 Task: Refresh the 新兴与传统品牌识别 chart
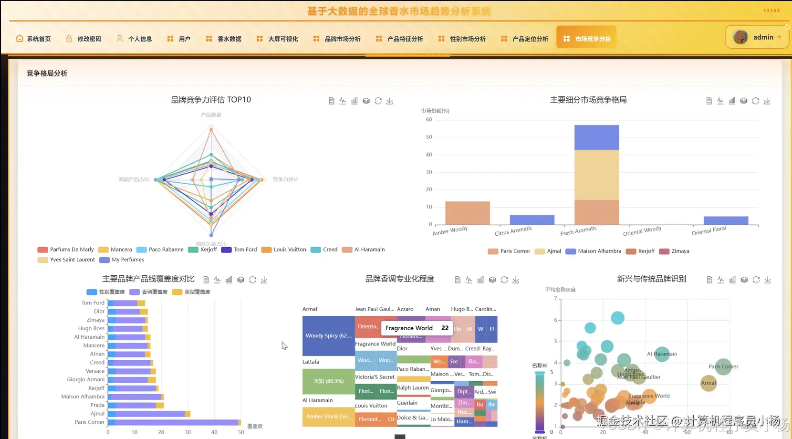(x=755, y=280)
